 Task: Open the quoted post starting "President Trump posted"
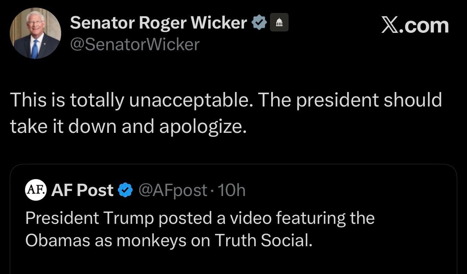(200, 218)
